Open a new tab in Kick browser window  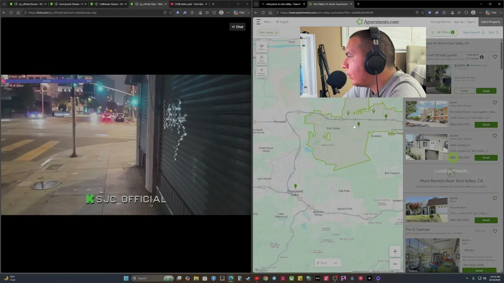(213, 4)
